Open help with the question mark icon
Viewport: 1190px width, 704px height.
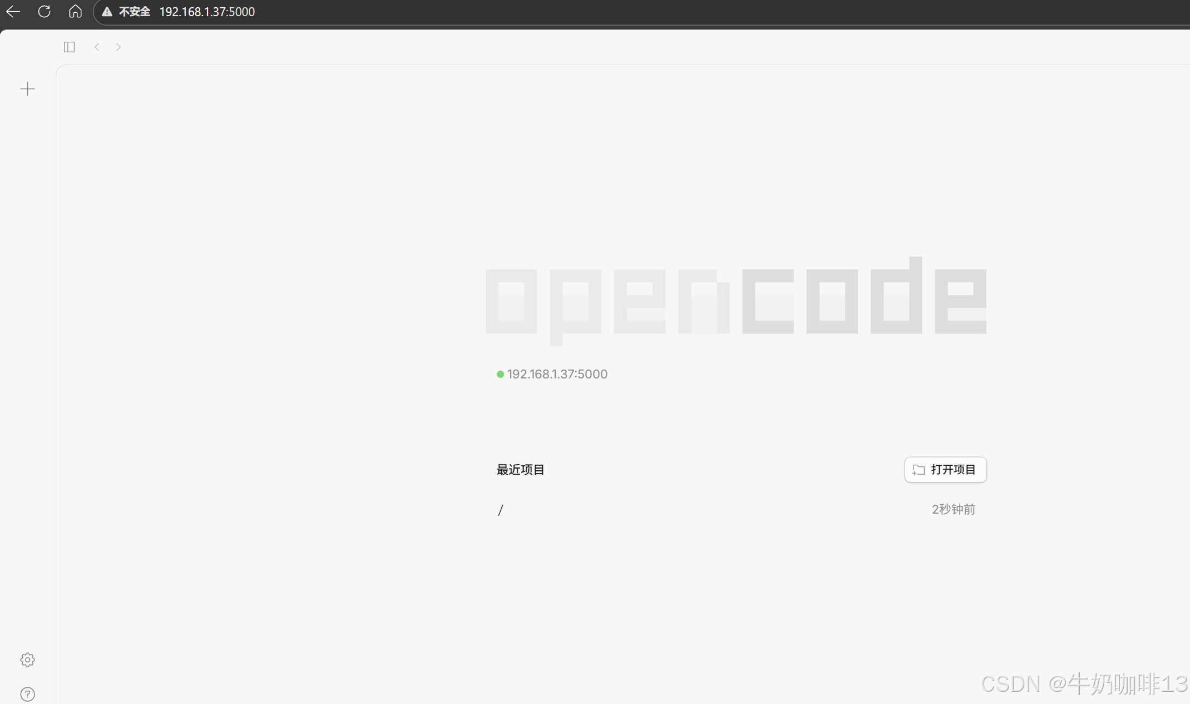pos(27,694)
